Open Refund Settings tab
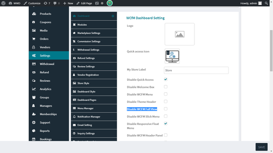 [94, 58]
